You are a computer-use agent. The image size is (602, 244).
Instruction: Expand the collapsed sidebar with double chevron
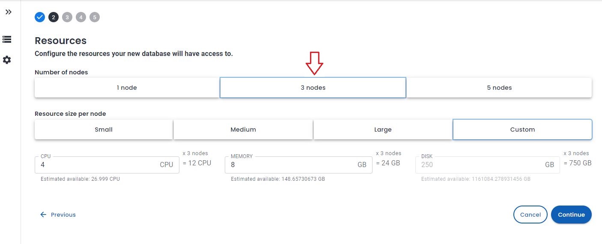click(x=8, y=12)
